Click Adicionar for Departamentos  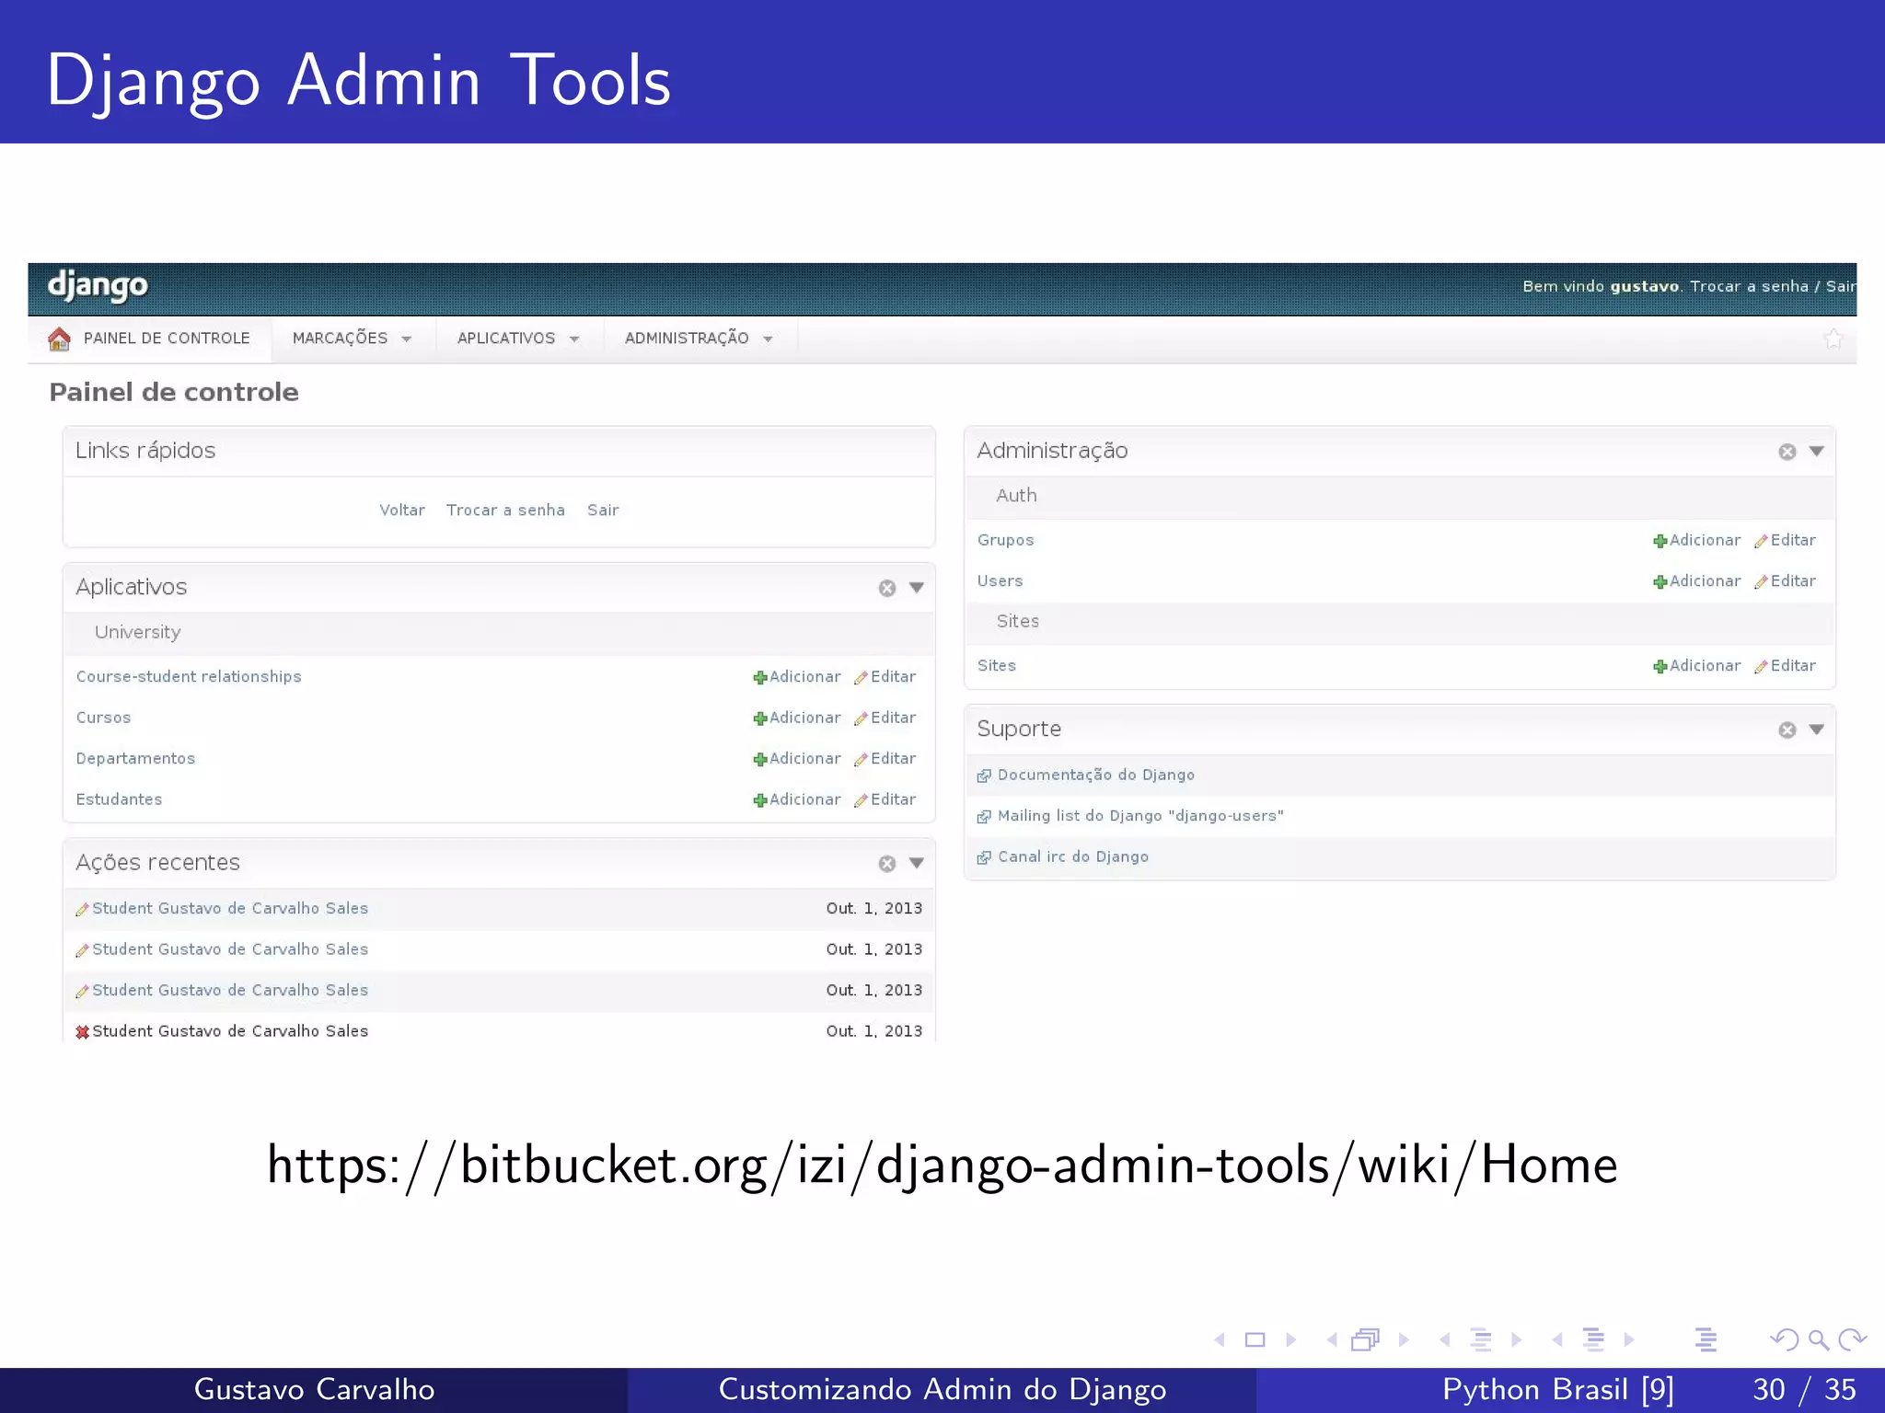tap(797, 758)
